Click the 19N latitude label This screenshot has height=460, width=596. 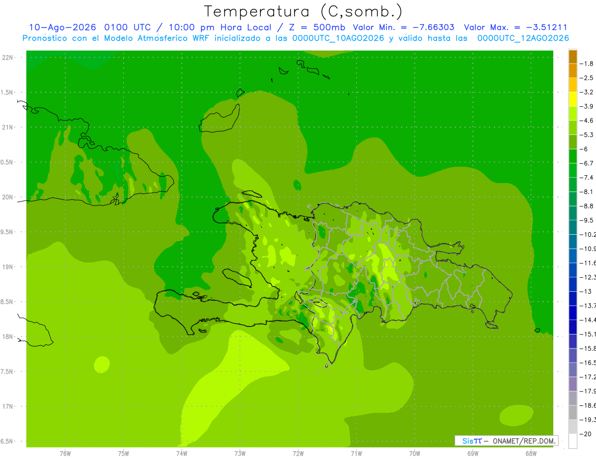pos(8,267)
